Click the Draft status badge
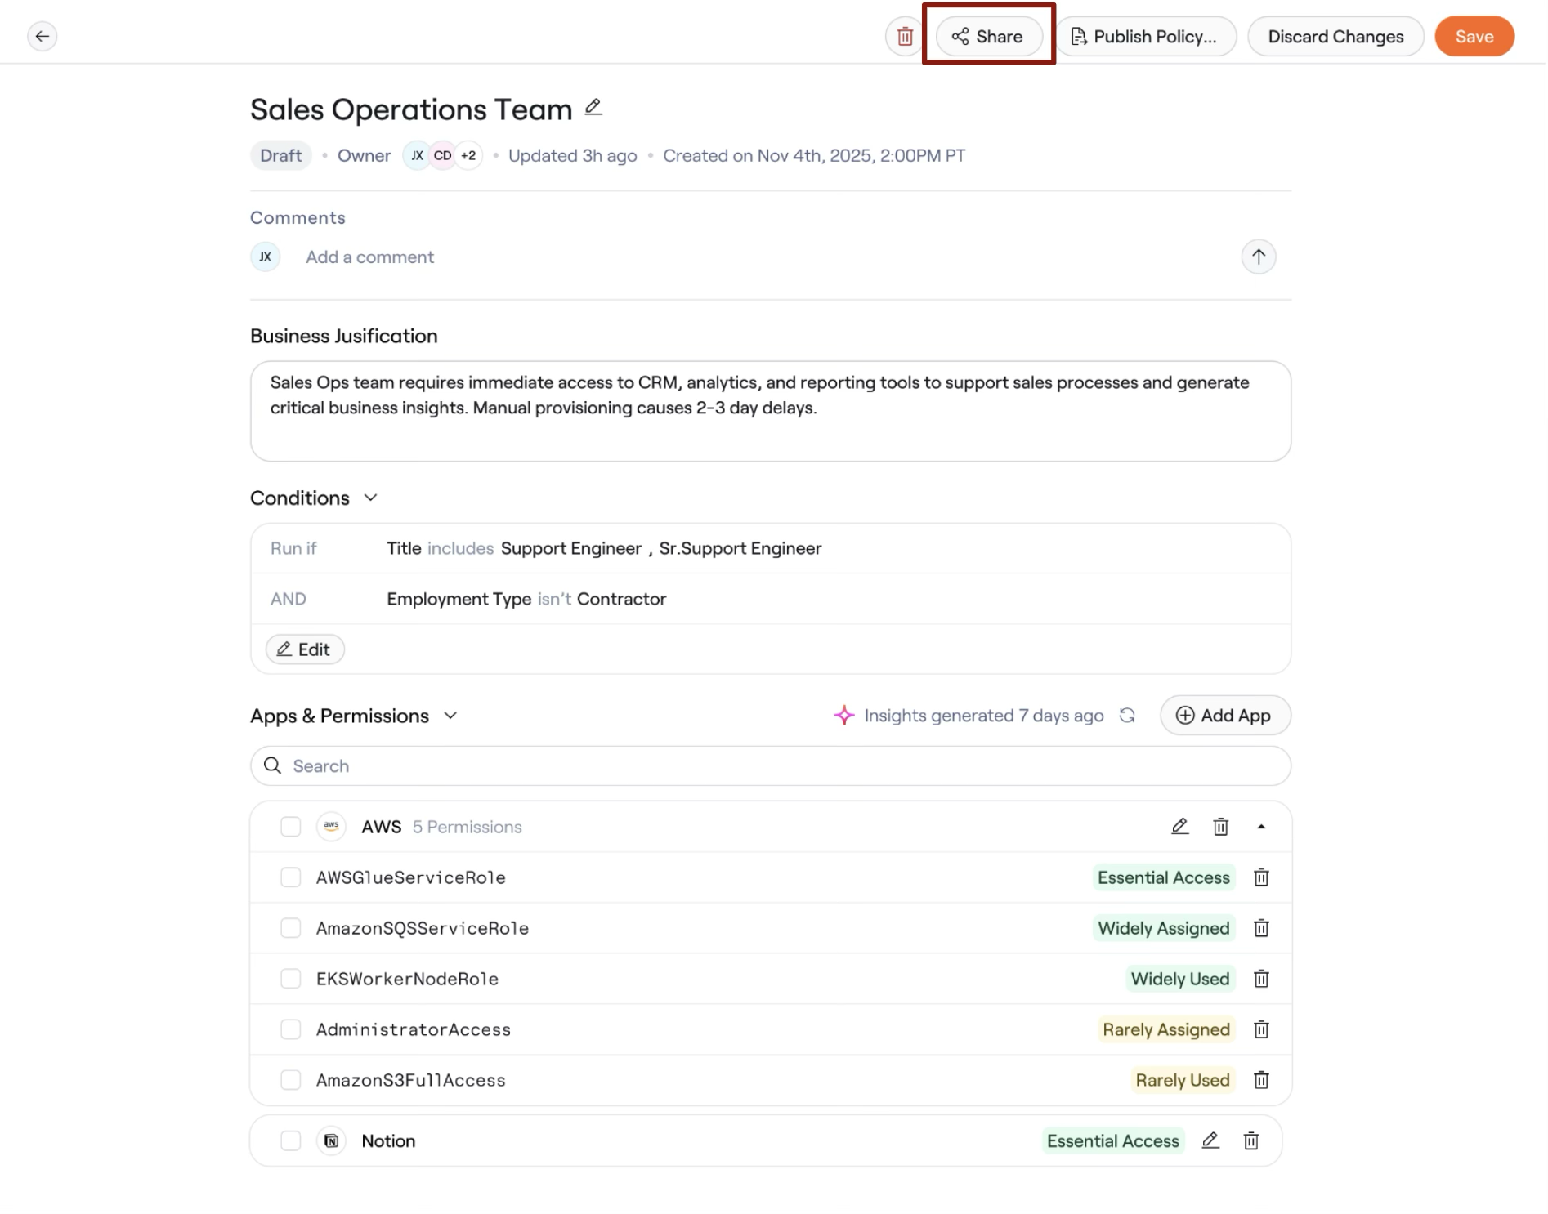This screenshot has height=1214, width=1548. click(x=280, y=155)
